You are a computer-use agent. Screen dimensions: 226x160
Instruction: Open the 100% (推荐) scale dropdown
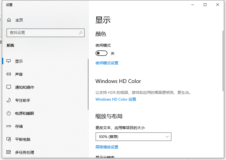133,137
